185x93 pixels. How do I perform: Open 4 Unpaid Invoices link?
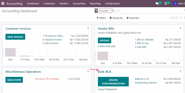pos(52,40)
